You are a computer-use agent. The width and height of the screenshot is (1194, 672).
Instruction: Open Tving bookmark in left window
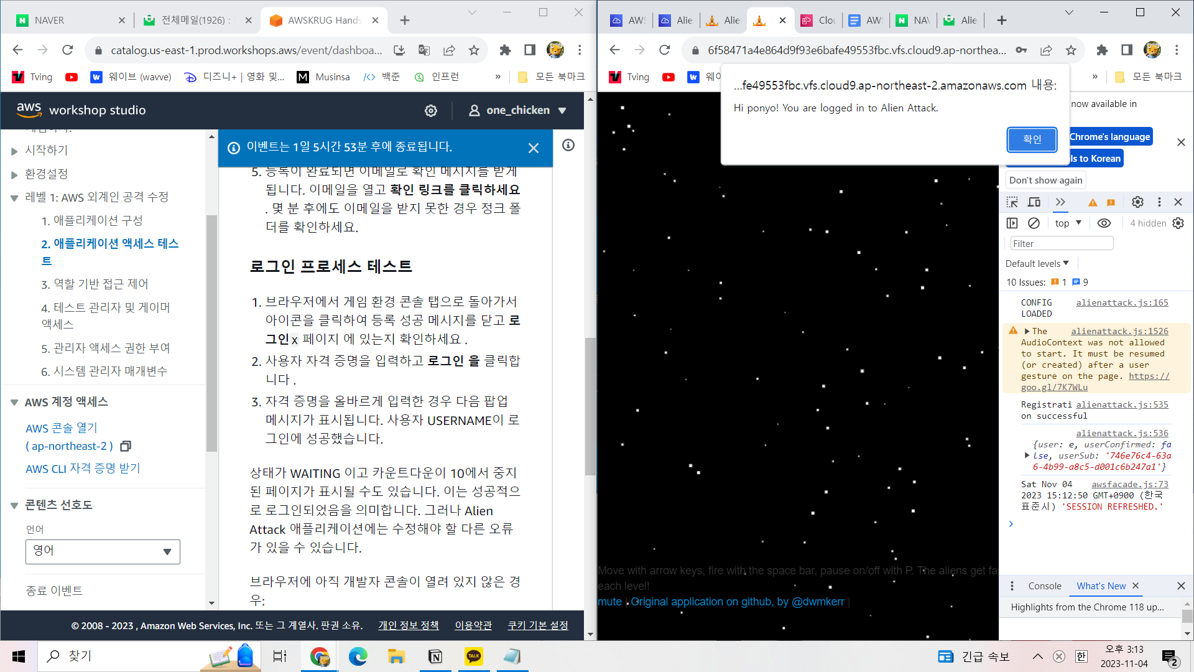pyautogui.click(x=32, y=77)
